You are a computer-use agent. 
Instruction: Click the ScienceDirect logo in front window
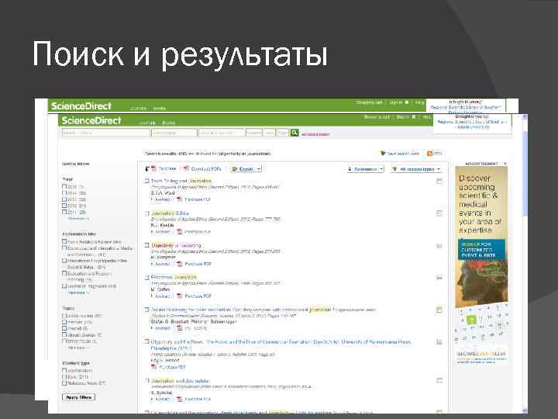pos(91,120)
